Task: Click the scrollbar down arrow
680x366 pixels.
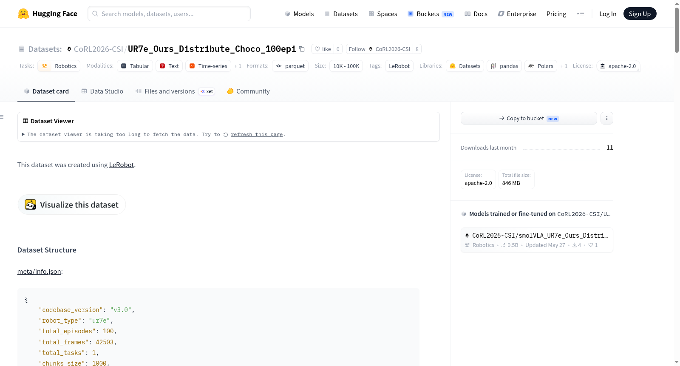Action: [x=677, y=362]
